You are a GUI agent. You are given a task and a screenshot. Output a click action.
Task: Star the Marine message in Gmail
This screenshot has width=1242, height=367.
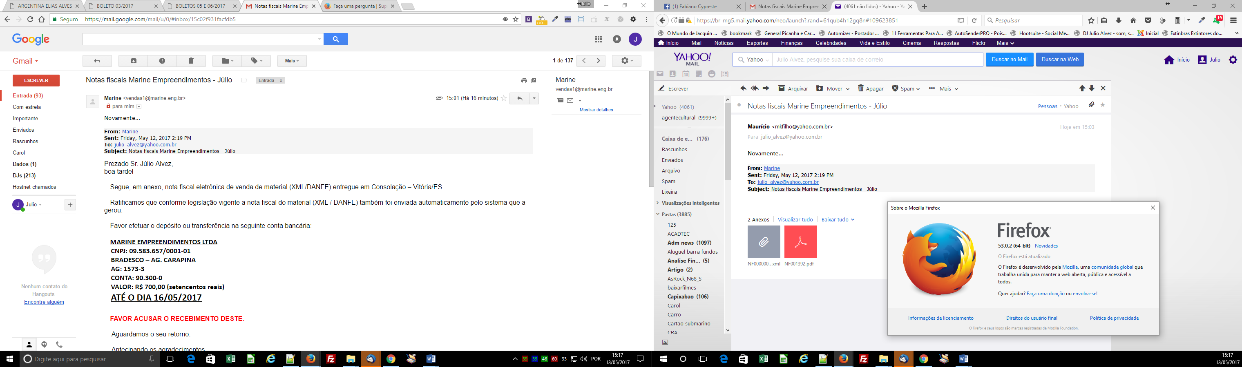click(x=504, y=98)
